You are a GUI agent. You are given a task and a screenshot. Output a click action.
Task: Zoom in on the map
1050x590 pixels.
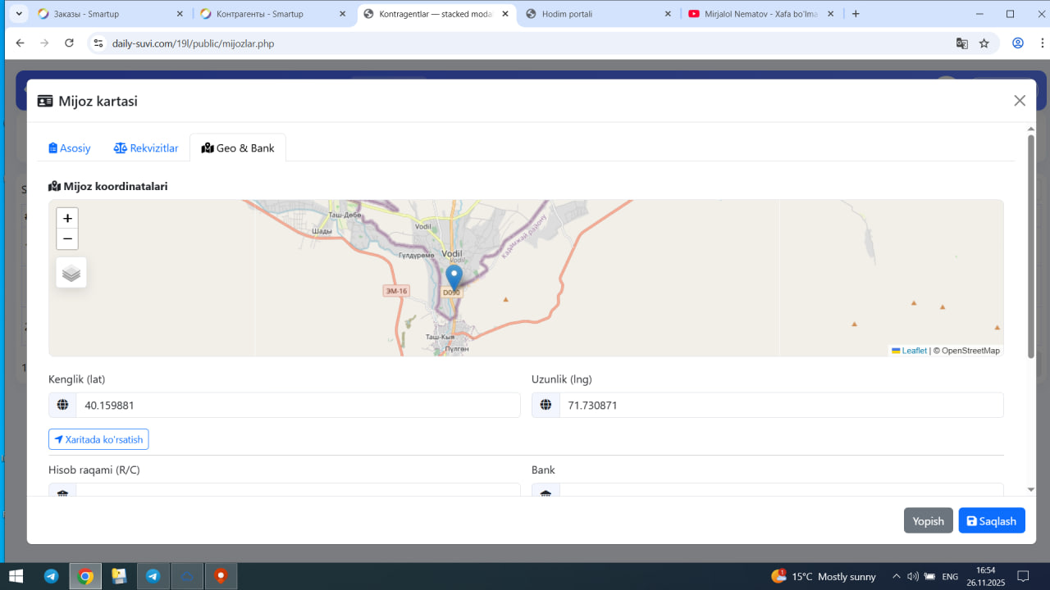point(67,219)
